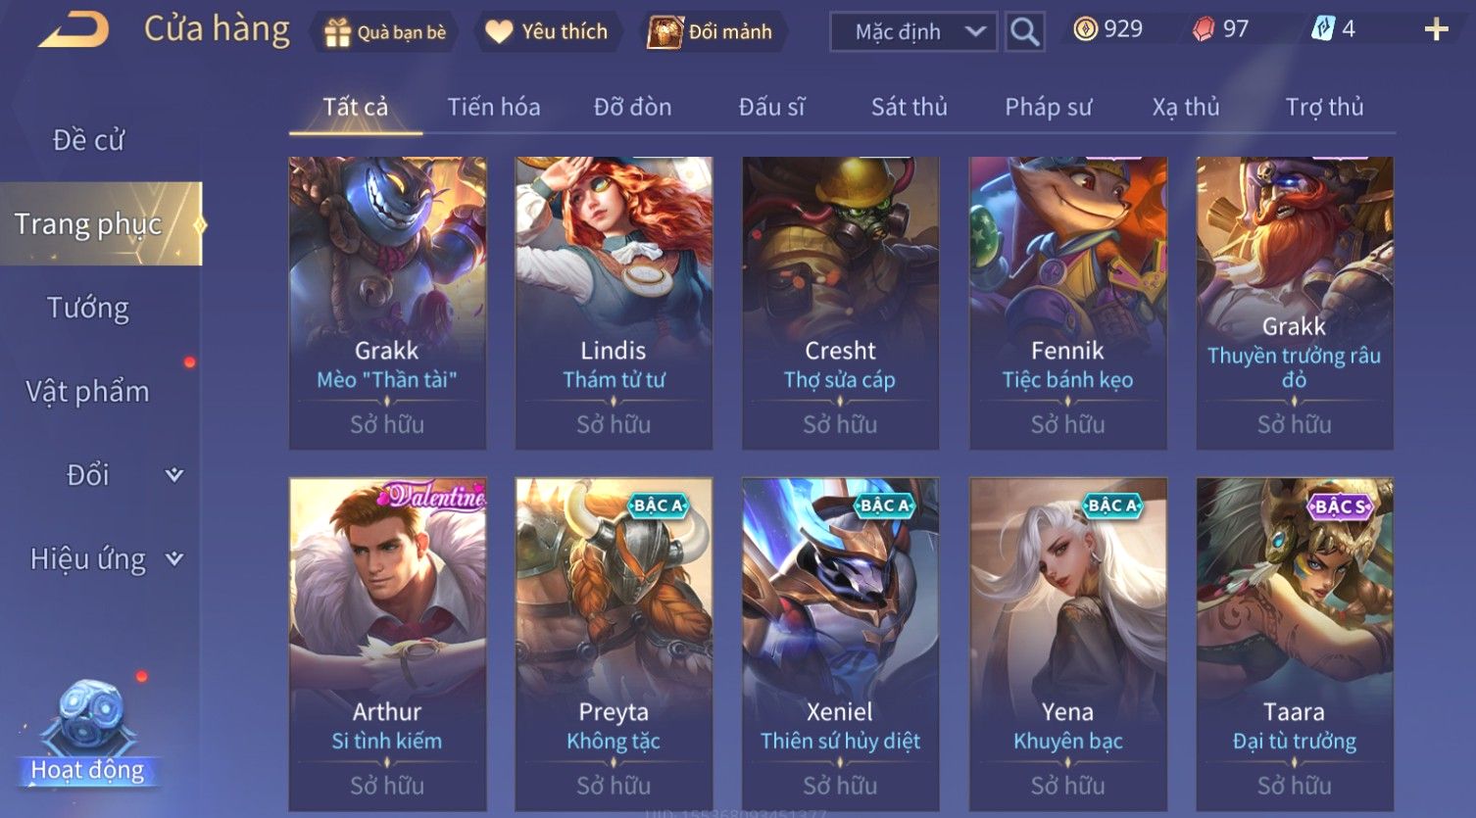This screenshot has width=1476, height=818.
Task: Select the Lindis Thám tử tư skin card
Action: (x=614, y=303)
